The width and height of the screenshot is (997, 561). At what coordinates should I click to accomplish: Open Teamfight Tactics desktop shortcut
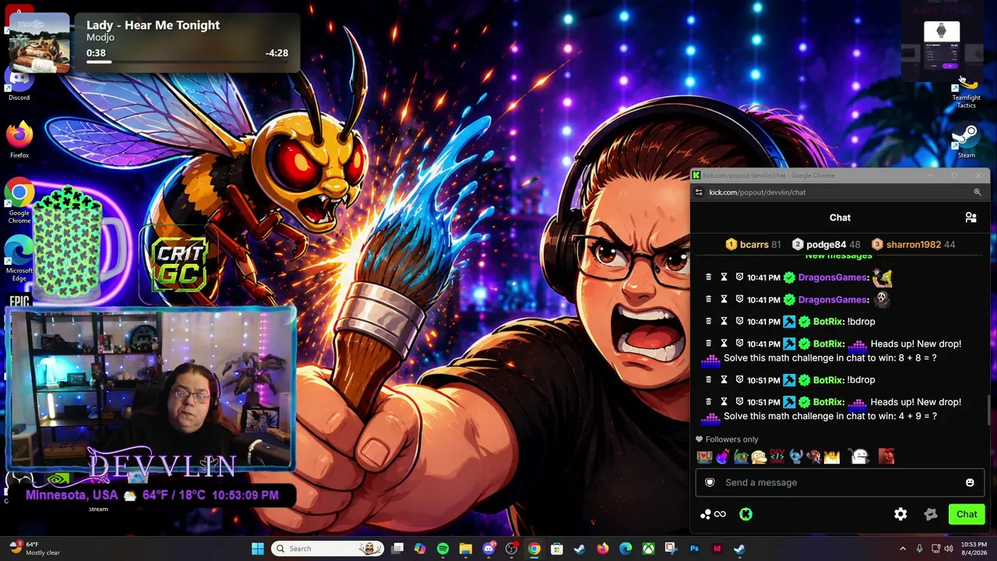tap(966, 92)
